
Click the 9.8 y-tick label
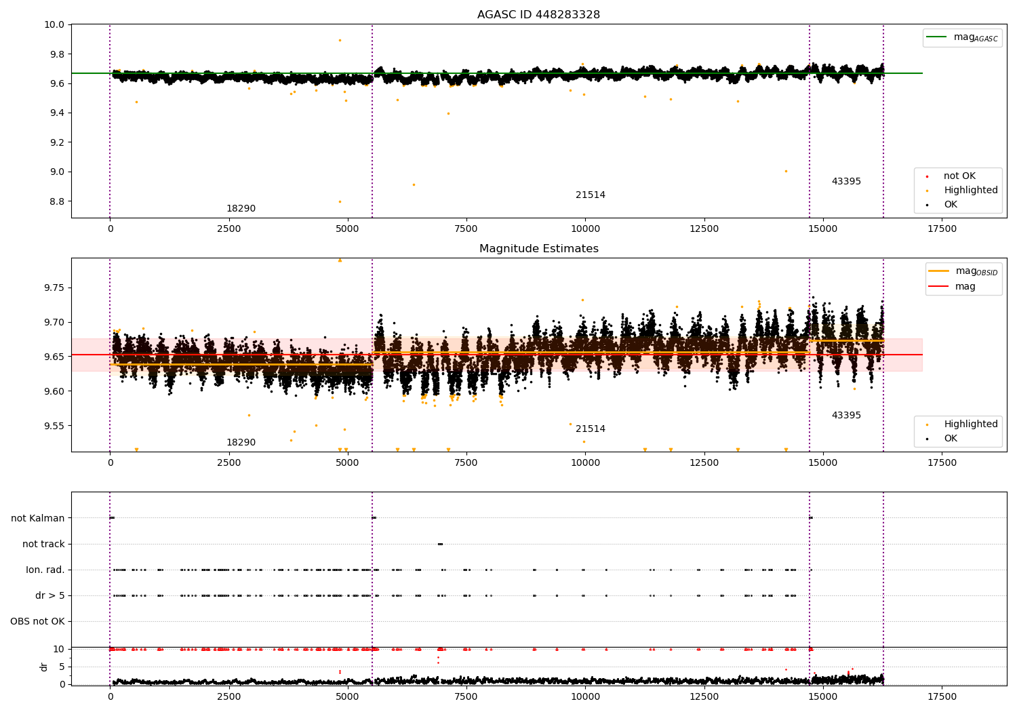click(57, 54)
